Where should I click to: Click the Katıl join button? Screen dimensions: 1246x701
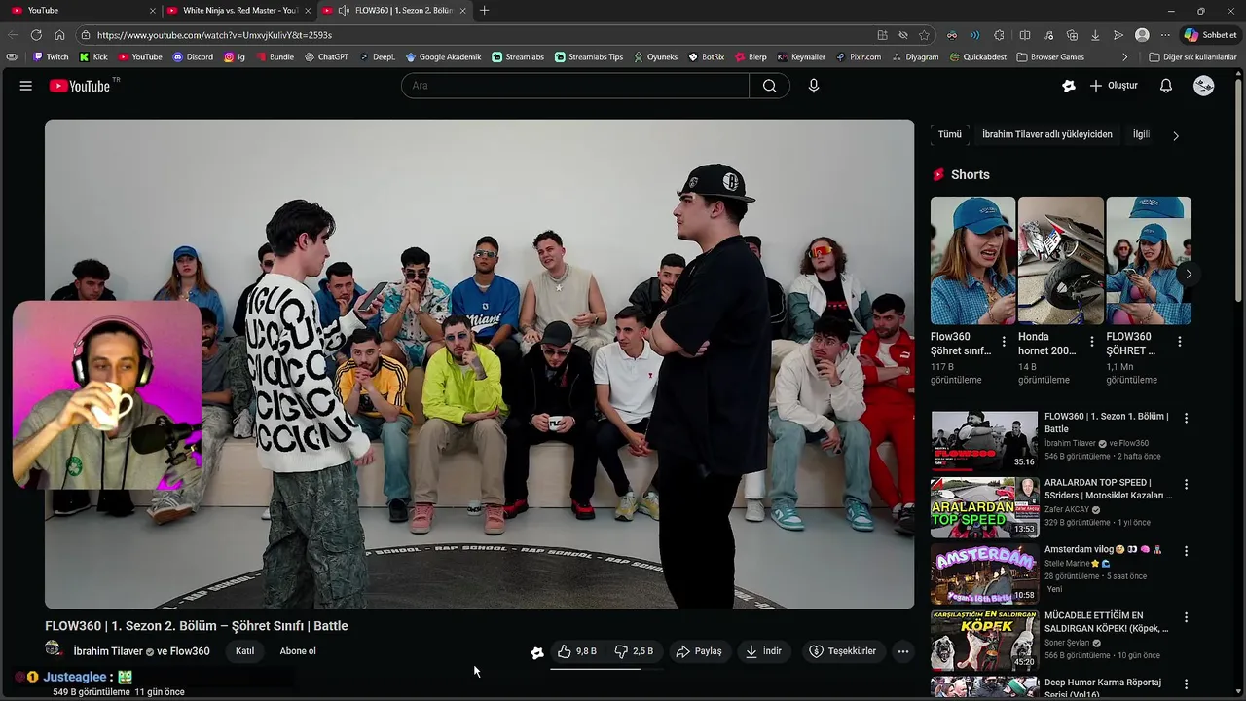244,651
